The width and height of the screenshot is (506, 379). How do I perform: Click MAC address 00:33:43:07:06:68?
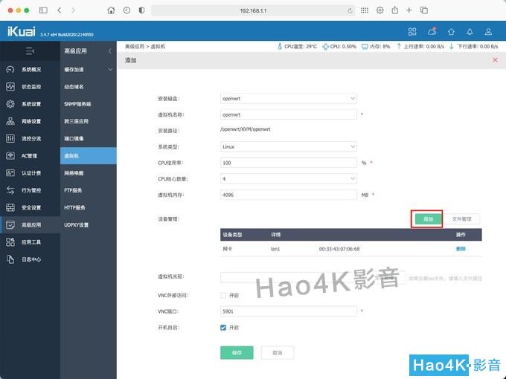[339, 249]
